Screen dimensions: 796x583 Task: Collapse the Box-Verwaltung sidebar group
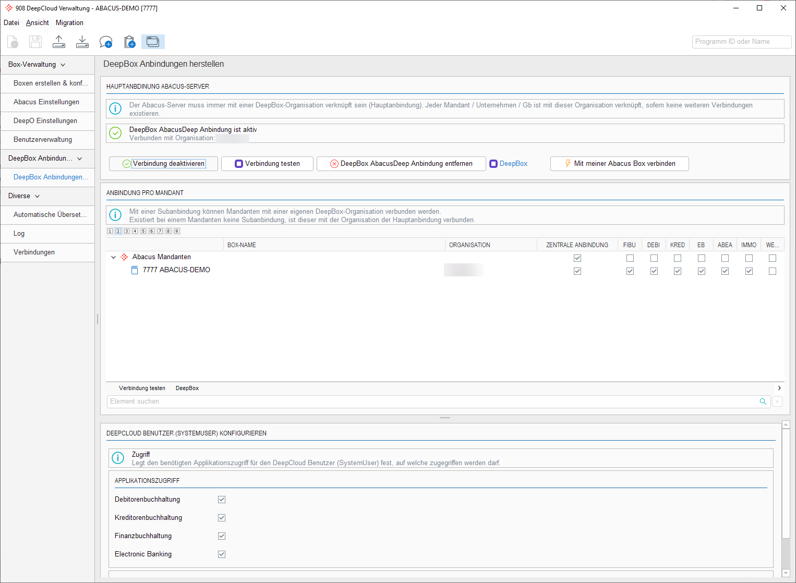[63, 65]
